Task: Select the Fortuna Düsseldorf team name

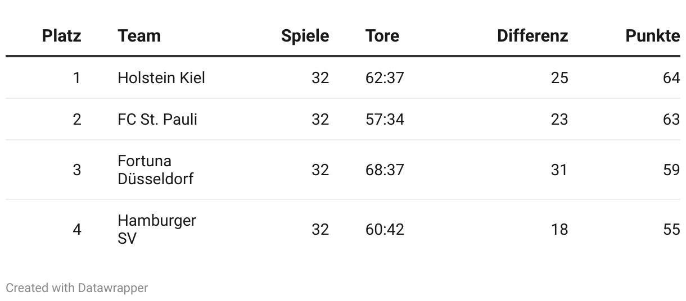Action: [156, 170]
